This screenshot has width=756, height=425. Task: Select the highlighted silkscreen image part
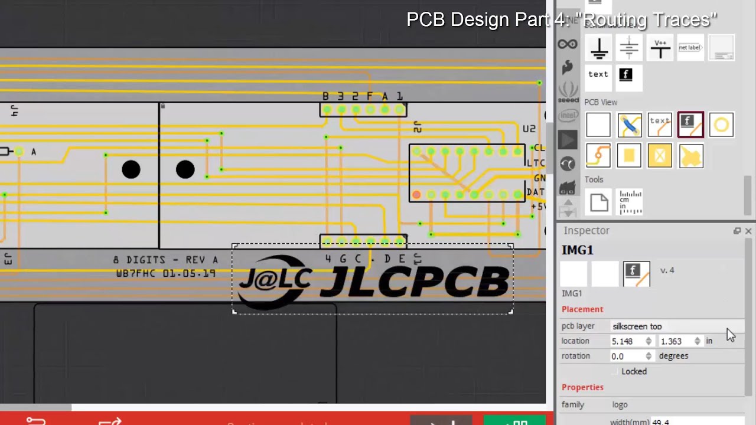coord(690,125)
